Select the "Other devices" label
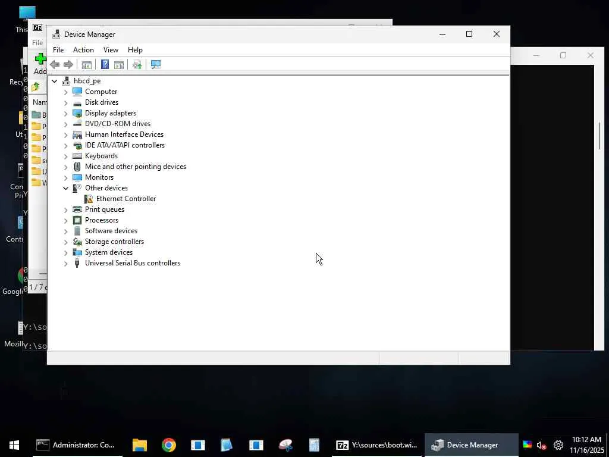Screen dimensions: 609x457 tap(106, 187)
